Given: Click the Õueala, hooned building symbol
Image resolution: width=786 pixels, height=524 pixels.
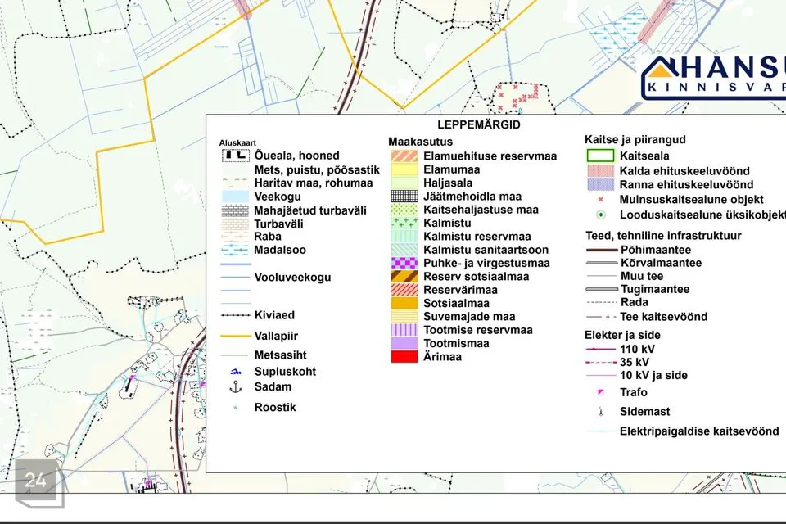Looking at the screenshot, I should tap(236, 155).
